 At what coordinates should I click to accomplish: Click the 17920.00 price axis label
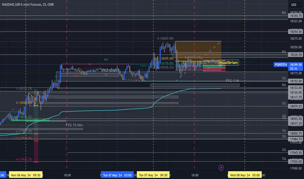click(x=296, y=161)
